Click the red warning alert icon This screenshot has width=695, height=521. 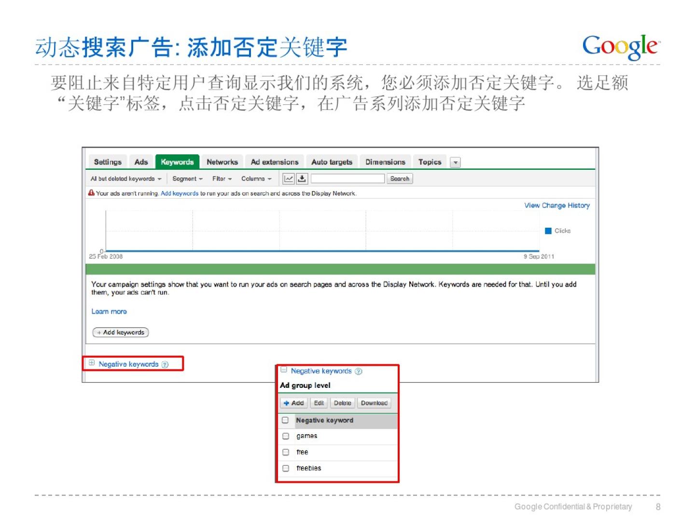point(91,193)
